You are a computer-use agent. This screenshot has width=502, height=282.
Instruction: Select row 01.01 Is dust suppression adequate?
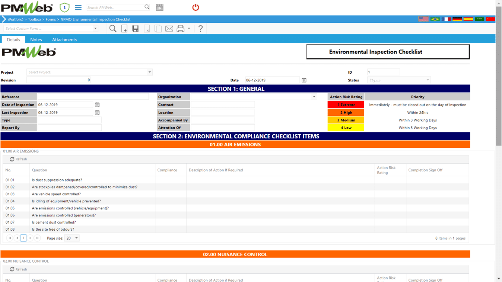[x=236, y=180]
